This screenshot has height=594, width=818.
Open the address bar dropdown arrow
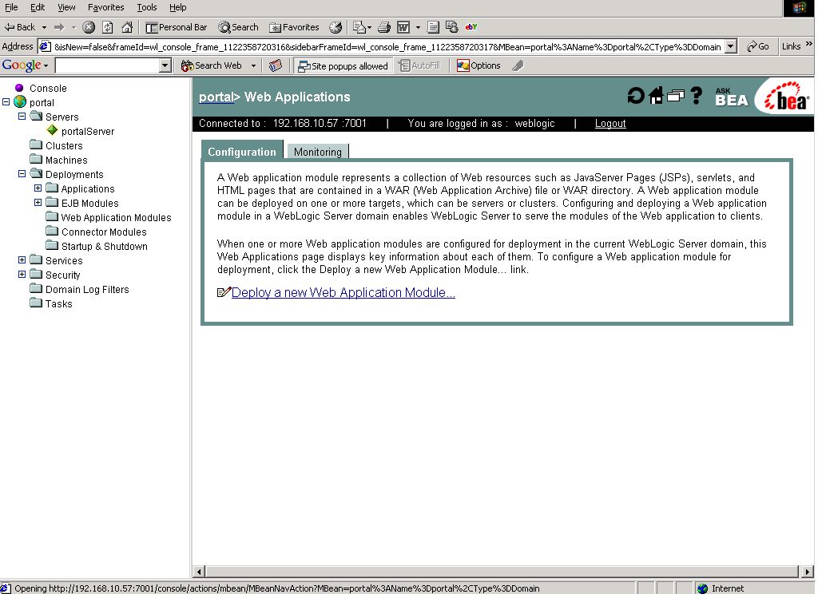pyautogui.click(x=731, y=46)
